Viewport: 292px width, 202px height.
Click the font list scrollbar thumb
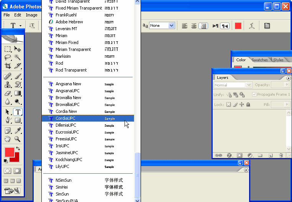pos(138,175)
